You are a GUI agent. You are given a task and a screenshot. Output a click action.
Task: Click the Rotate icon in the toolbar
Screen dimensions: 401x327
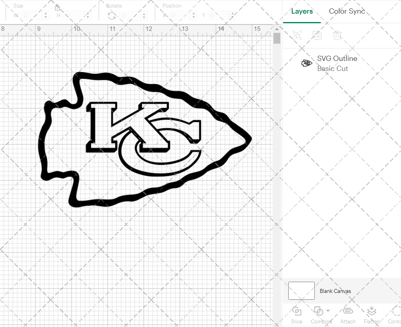coord(112,16)
